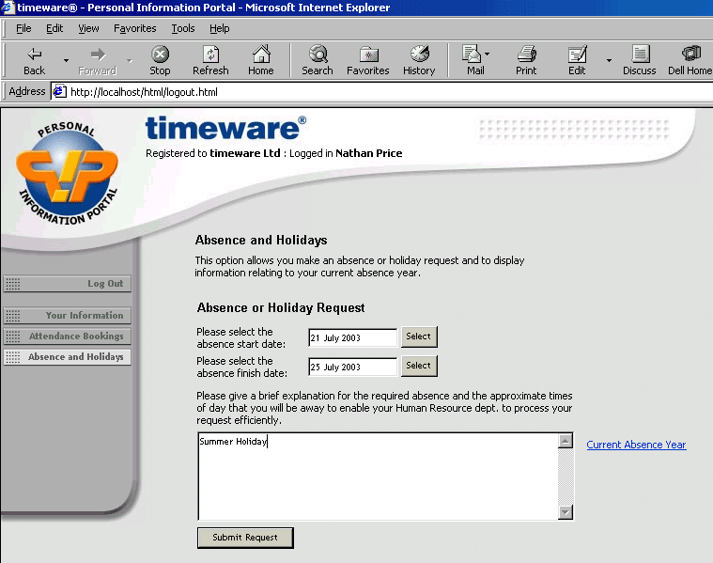Click the 'Nathan Price' logged-in name
This screenshot has height=563, width=713.
[369, 153]
